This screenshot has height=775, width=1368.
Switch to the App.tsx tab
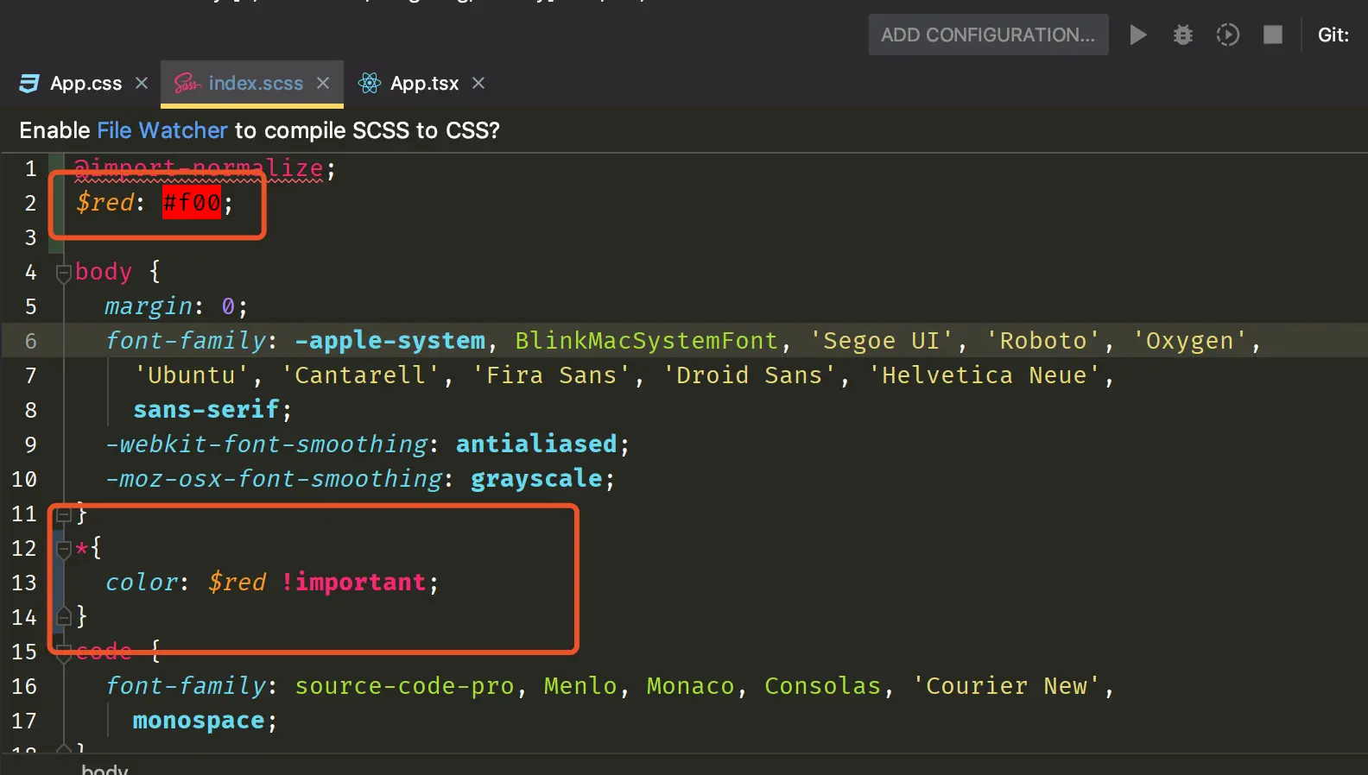pos(424,83)
